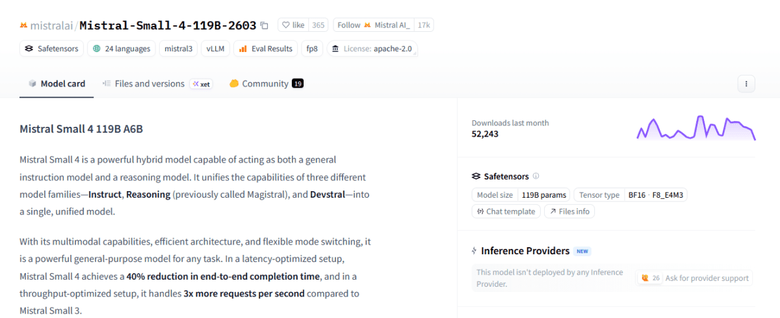
Task: Click the heart like icon
Action: coord(285,25)
